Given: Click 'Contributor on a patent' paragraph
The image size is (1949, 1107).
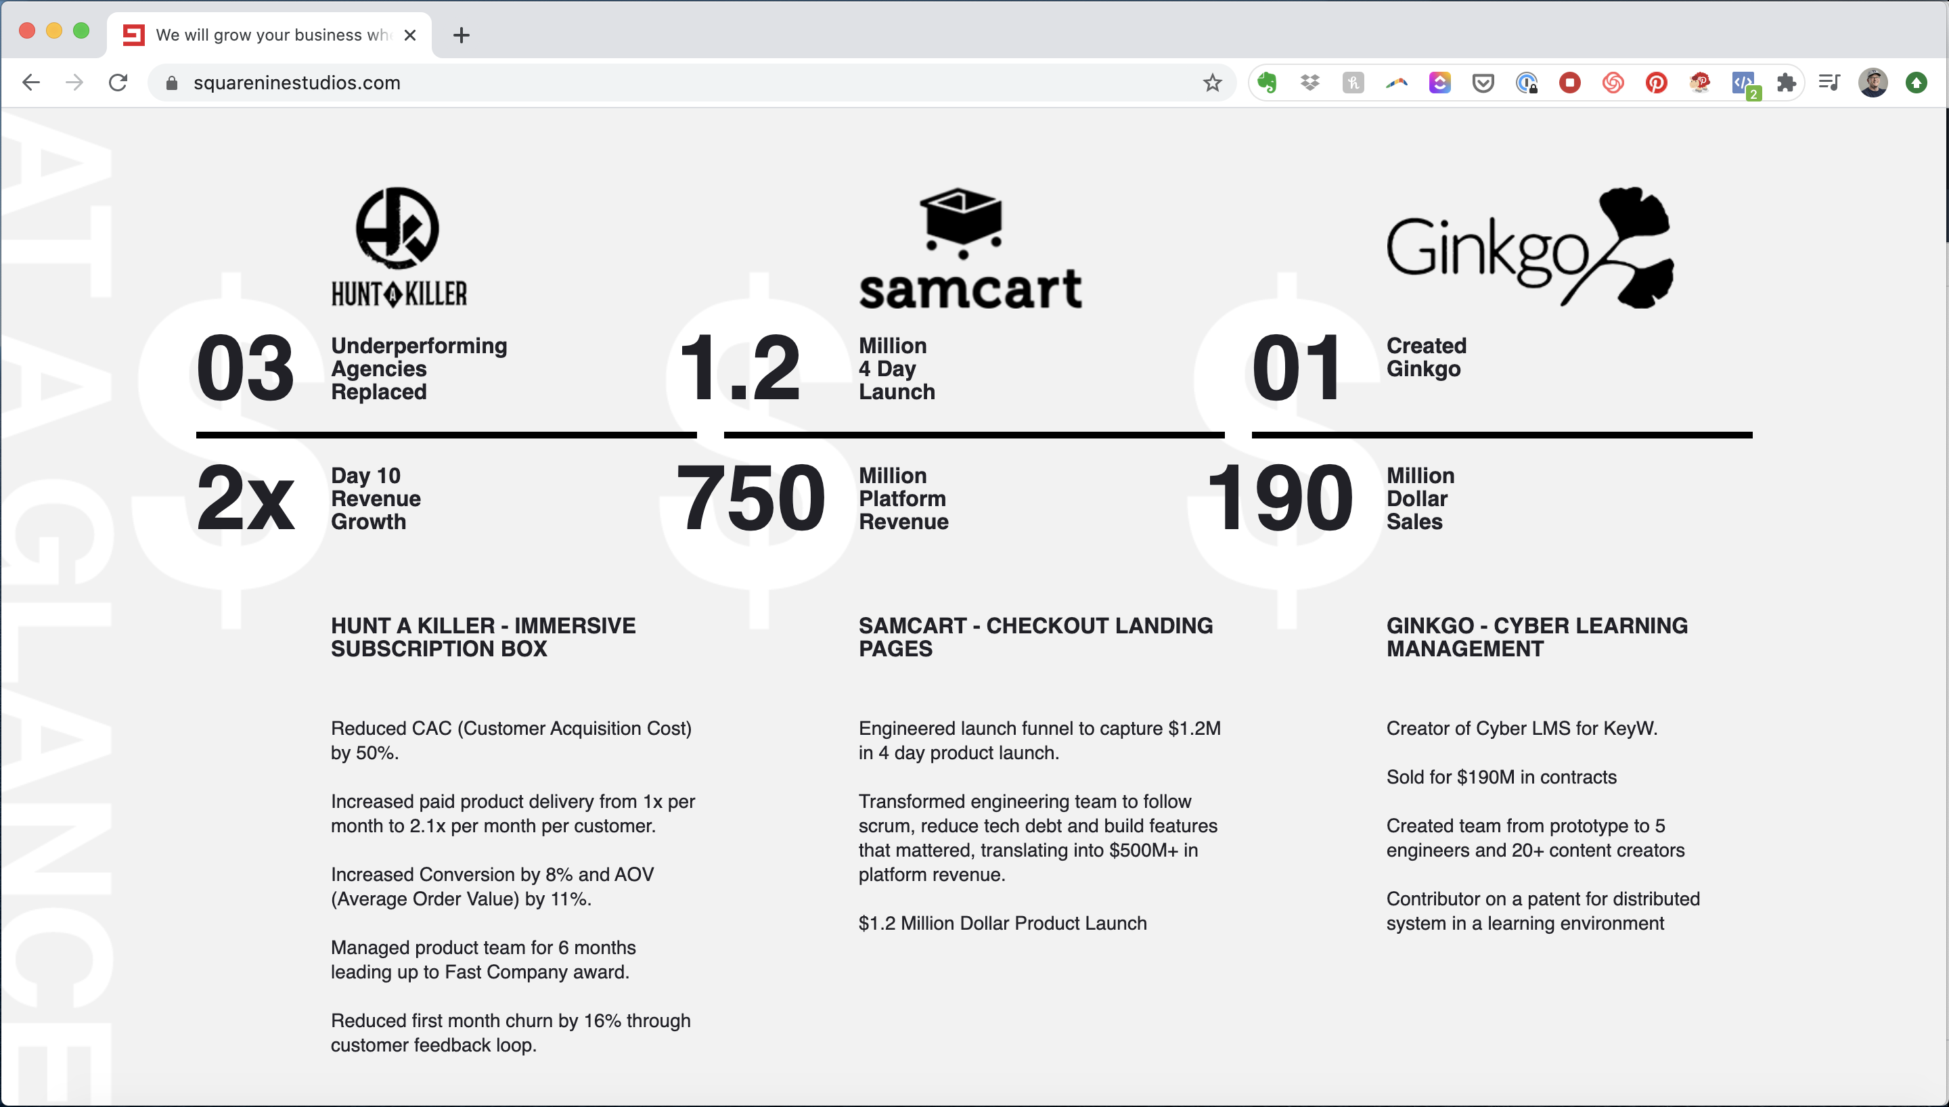Looking at the screenshot, I should coord(1543,911).
